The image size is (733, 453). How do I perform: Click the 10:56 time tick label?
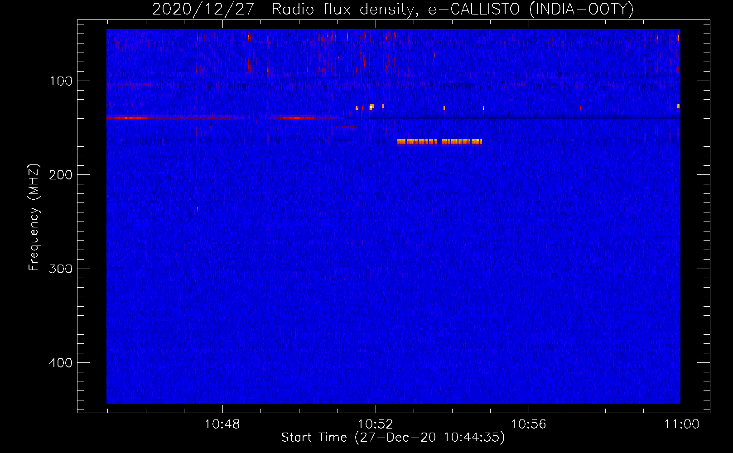click(529, 424)
